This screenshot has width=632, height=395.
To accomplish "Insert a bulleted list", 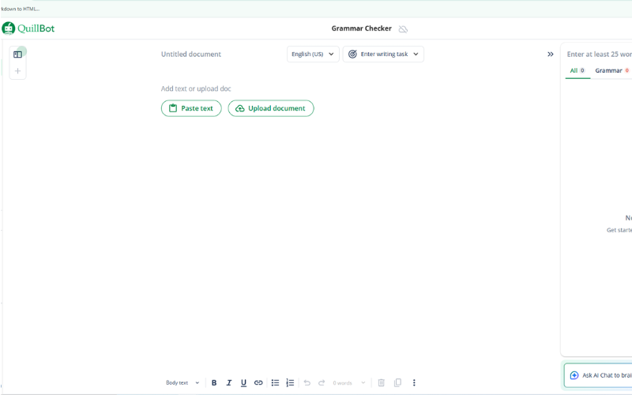I will click(275, 382).
